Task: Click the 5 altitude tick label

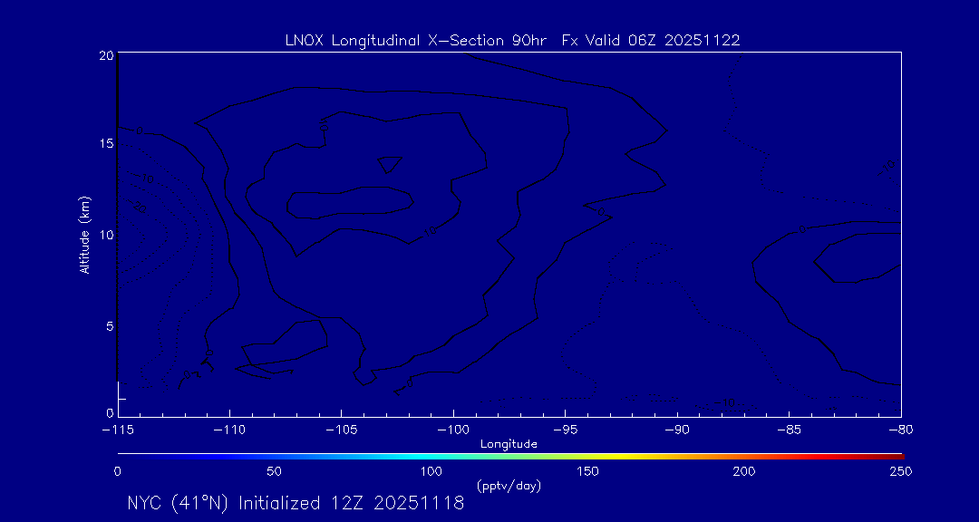Action: tap(107, 325)
